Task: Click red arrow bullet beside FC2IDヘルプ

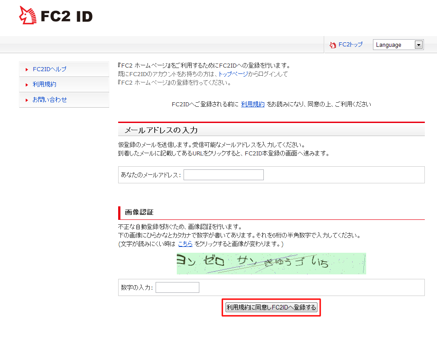Action: (27, 69)
